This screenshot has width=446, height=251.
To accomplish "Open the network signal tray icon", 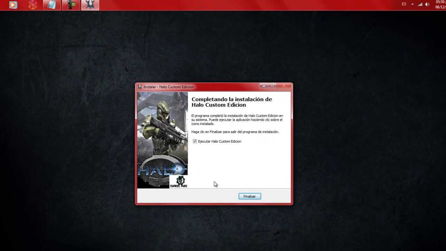I will pos(420,4).
